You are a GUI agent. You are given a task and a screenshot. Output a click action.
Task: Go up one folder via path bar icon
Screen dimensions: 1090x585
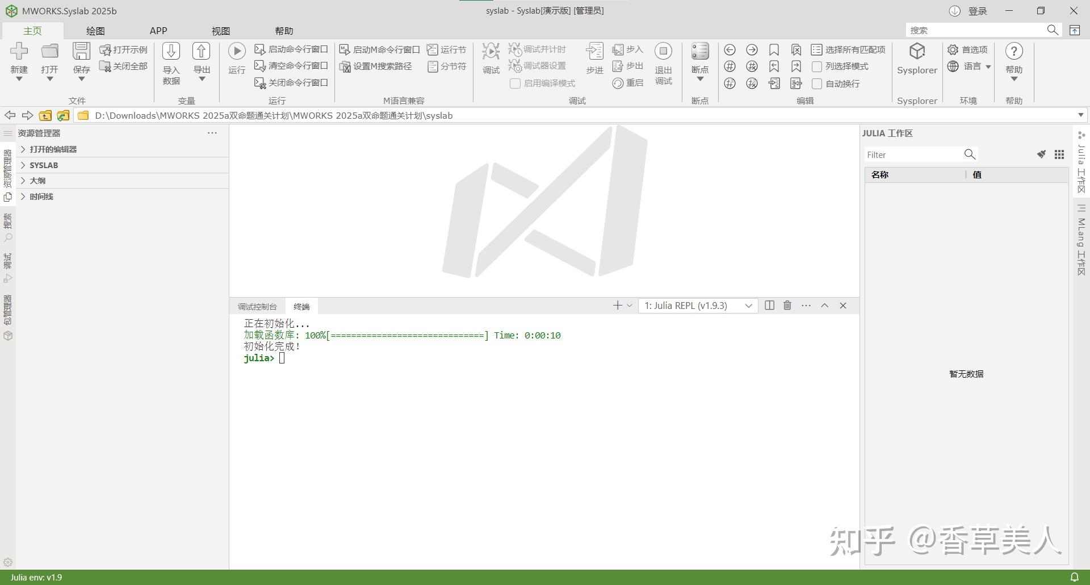[45, 115]
